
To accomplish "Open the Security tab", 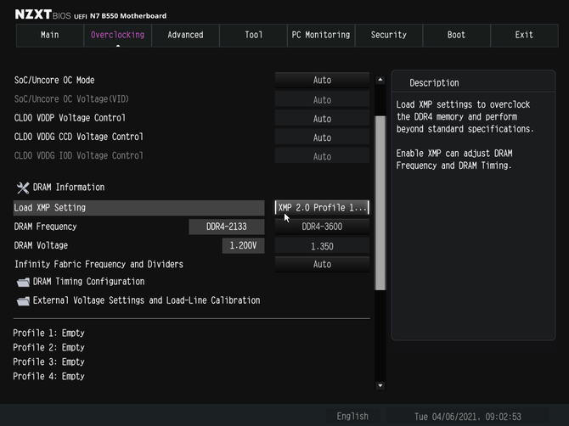I will 389,35.
